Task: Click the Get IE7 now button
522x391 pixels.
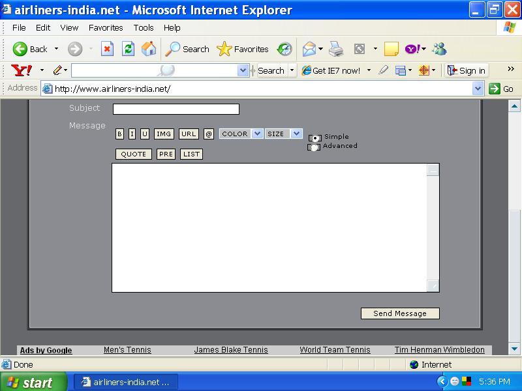Action: [x=331, y=70]
